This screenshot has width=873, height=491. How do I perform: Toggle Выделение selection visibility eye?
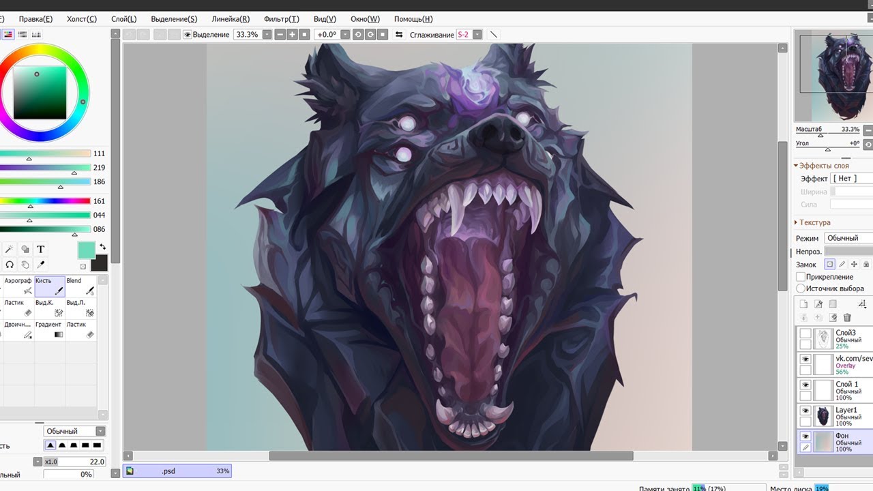[187, 34]
